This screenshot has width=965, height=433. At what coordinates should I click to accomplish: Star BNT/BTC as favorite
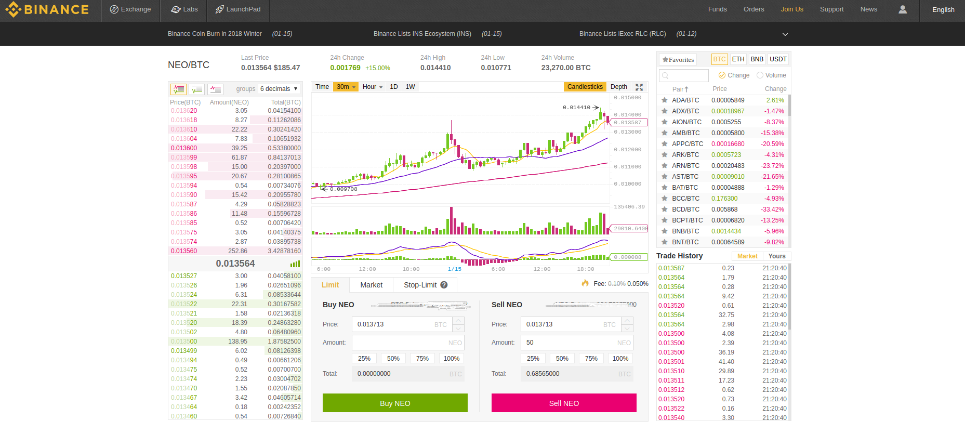(664, 242)
